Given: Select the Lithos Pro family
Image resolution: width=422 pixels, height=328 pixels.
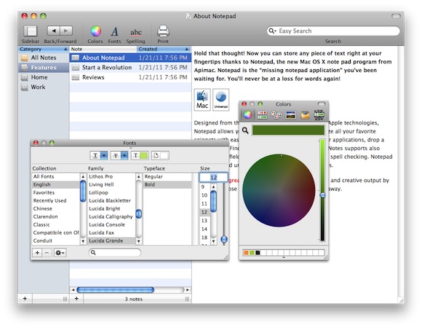Looking at the screenshot, I should pos(111,176).
